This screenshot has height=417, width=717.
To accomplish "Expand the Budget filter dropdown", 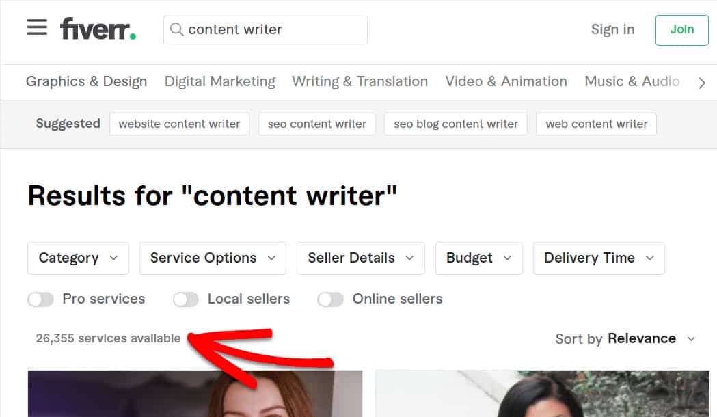I will (x=478, y=258).
